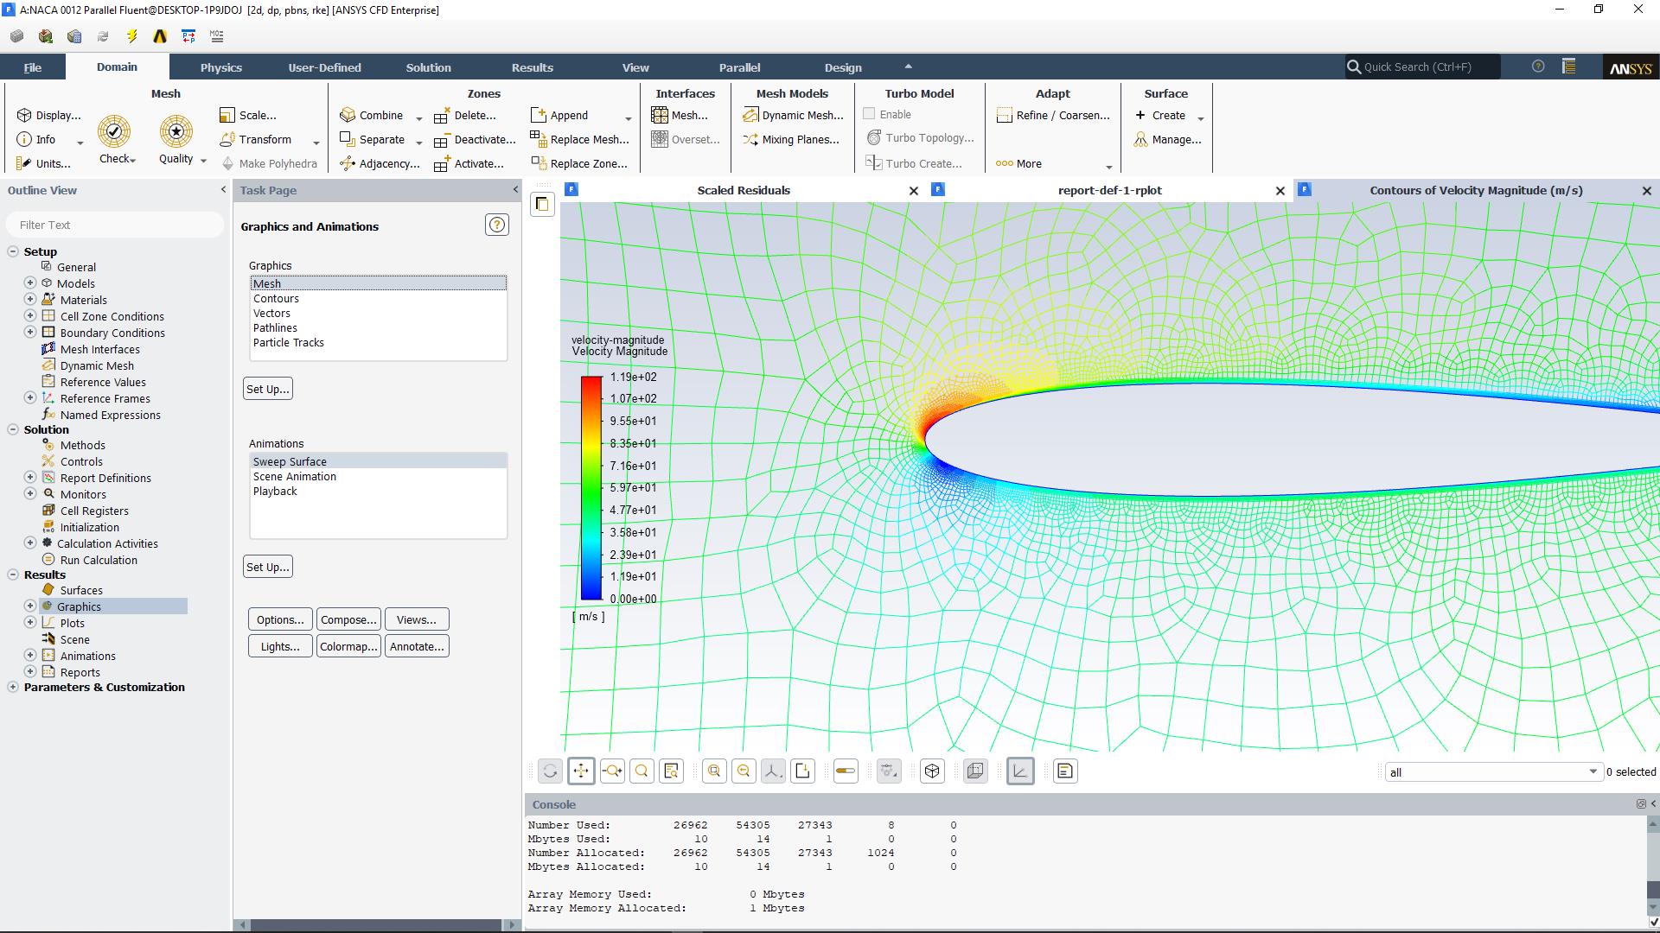The height and width of the screenshot is (933, 1660).
Task: Open the Solution ribbon tab
Action: coord(429,67)
